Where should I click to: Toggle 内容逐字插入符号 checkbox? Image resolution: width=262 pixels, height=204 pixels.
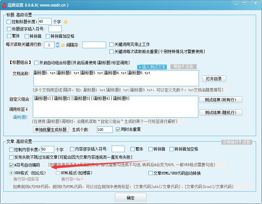[72, 149]
